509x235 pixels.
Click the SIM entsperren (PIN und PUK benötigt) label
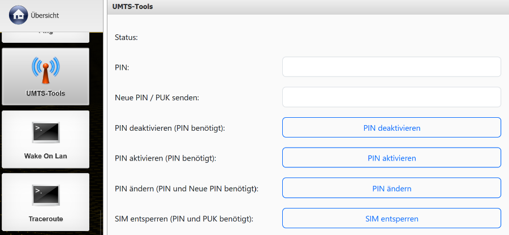tap(183, 219)
